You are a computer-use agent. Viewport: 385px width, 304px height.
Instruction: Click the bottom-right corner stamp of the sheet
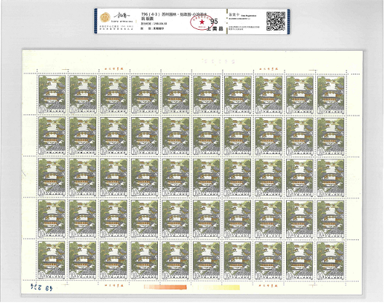coord(330,260)
